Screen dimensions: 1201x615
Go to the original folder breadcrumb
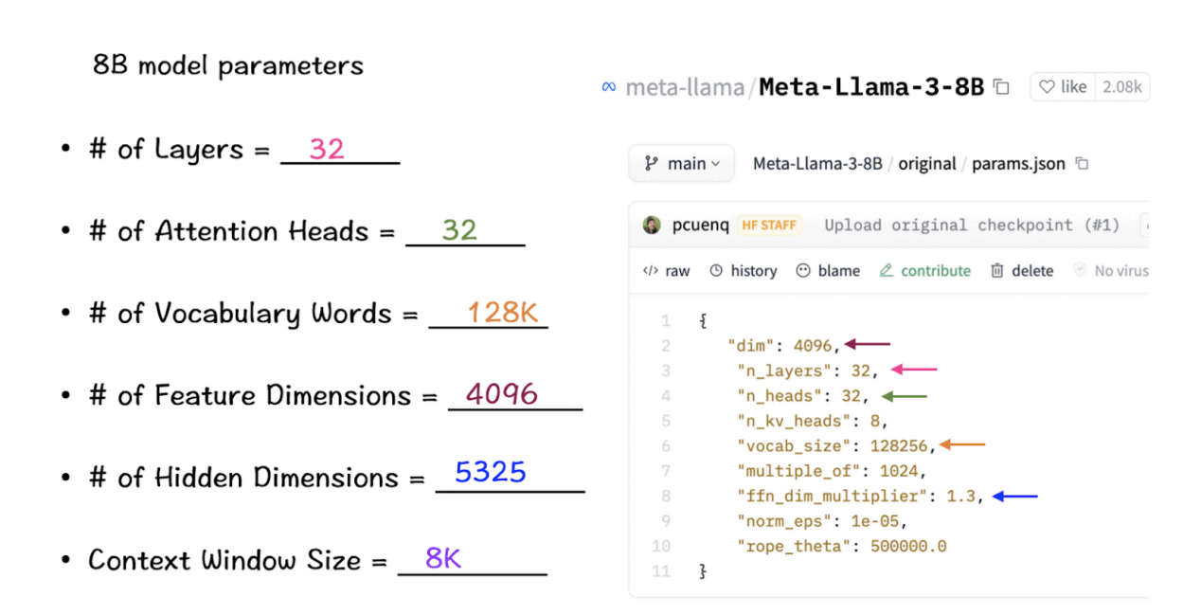[927, 164]
